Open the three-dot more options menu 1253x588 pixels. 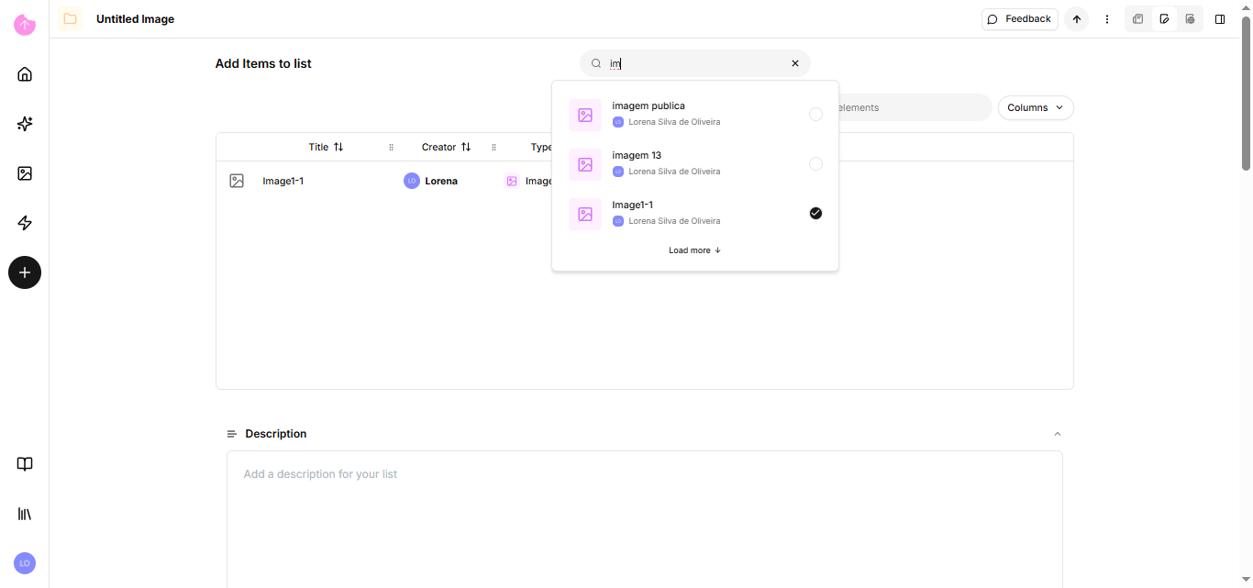pyautogui.click(x=1107, y=19)
